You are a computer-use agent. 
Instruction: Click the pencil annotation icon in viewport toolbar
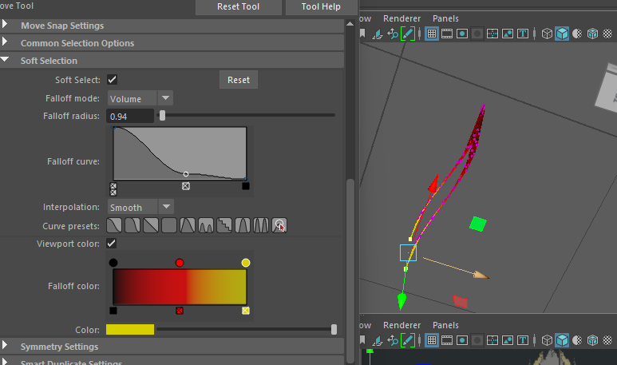coord(408,34)
